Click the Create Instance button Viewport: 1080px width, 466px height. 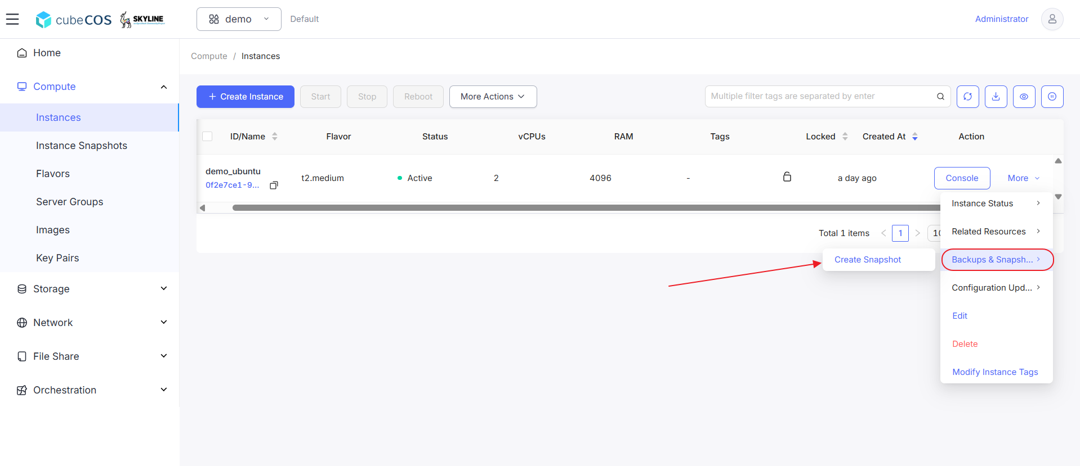point(246,97)
